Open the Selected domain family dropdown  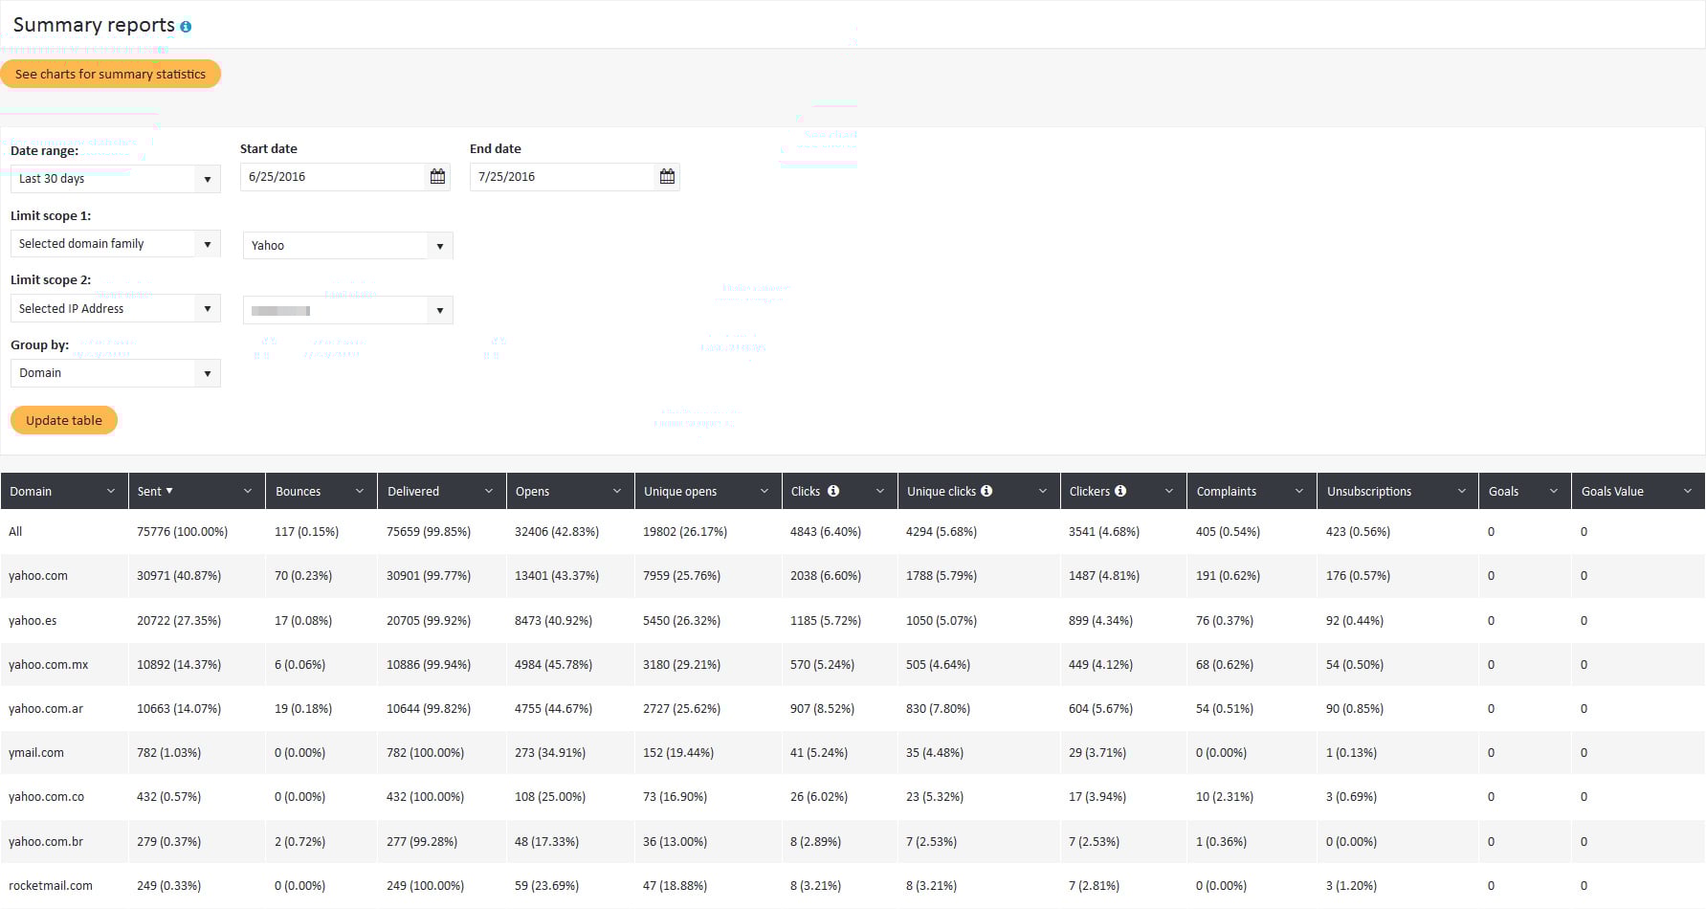point(208,244)
